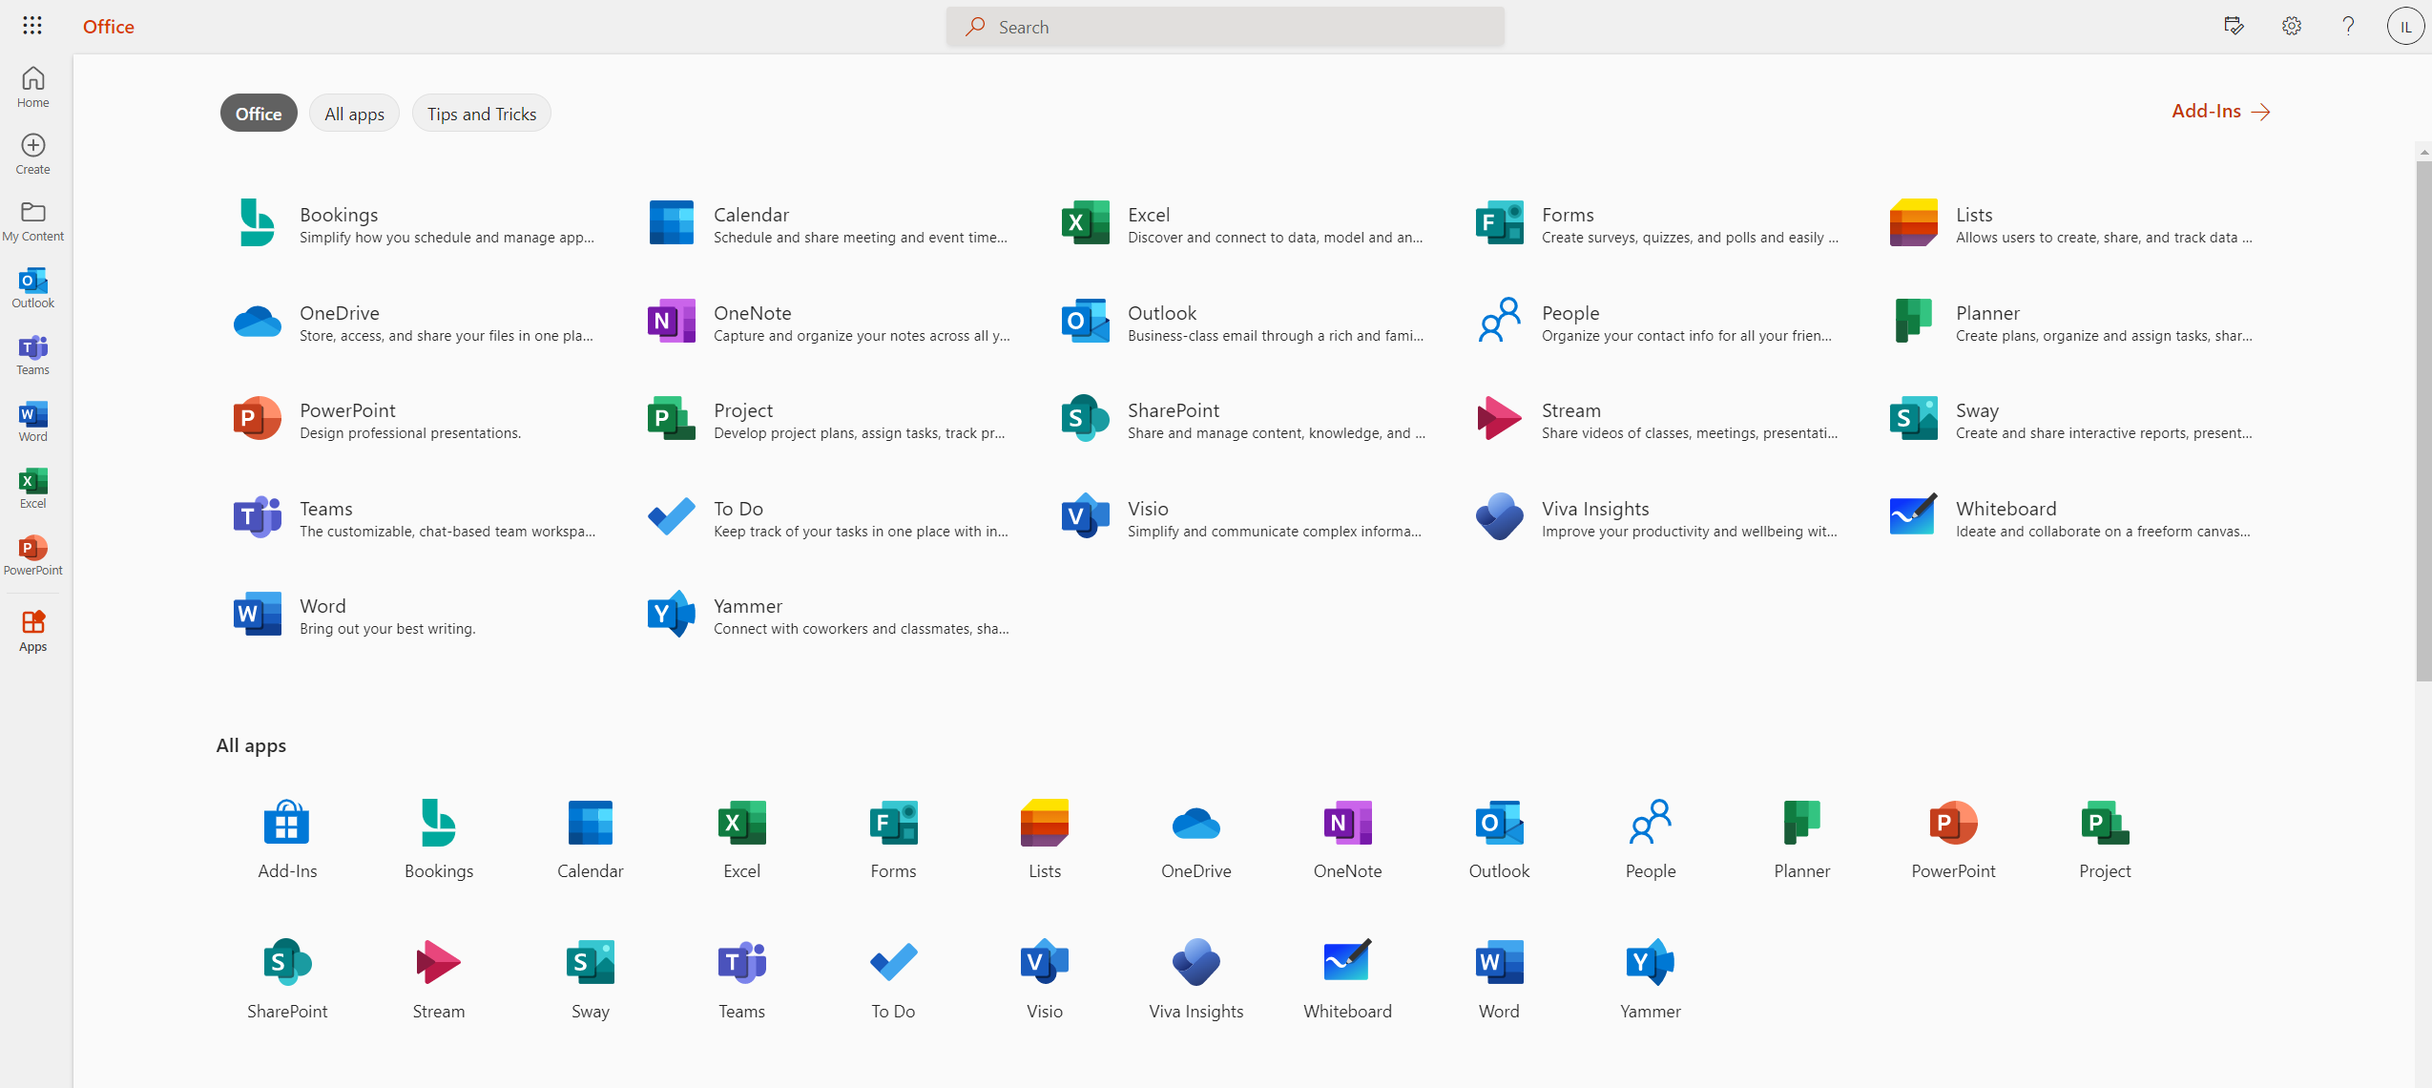The height and width of the screenshot is (1088, 2432).
Task: Open the Settings gear icon
Action: coord(2292,26)
